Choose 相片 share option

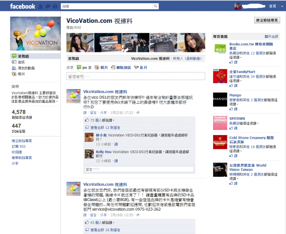101,68
